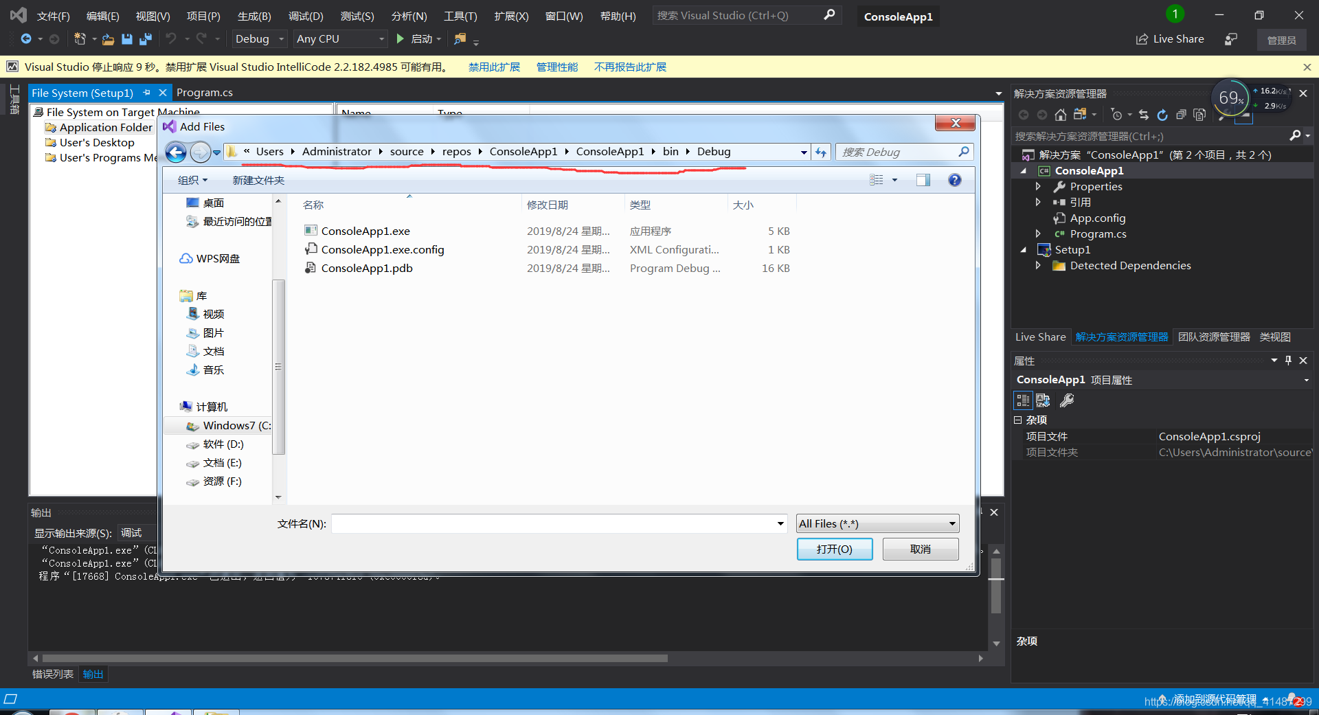Switch to the Program.cs tab

[x=205, y=93]
